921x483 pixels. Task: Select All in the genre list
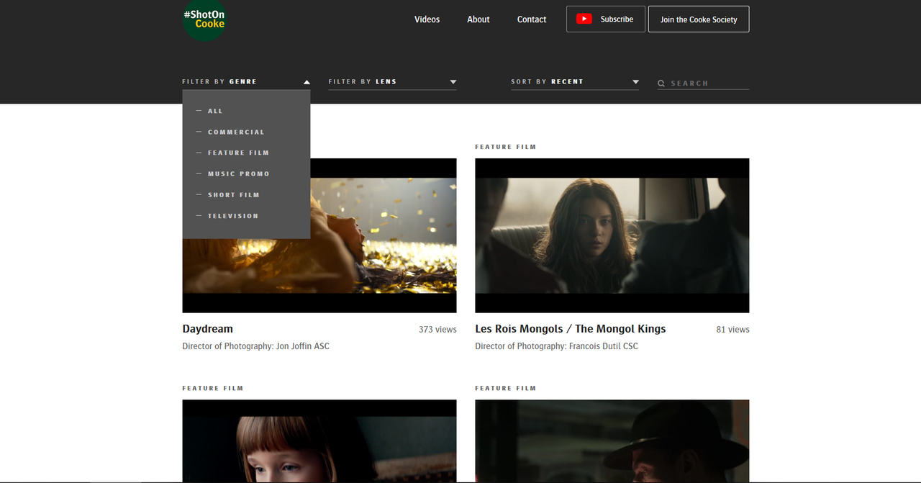click(215, 111)
